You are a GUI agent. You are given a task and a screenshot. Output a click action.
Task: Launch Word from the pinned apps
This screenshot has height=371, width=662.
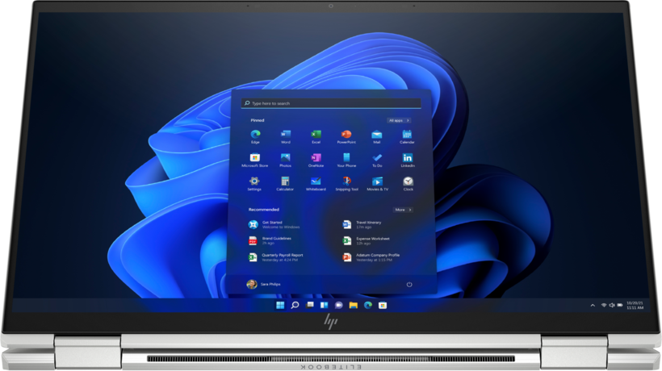click(285, 134)
